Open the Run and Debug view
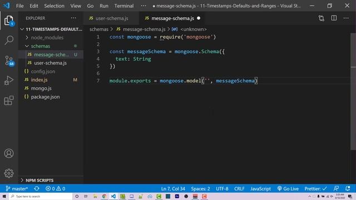The image size is (356, 200). point(9,80)
